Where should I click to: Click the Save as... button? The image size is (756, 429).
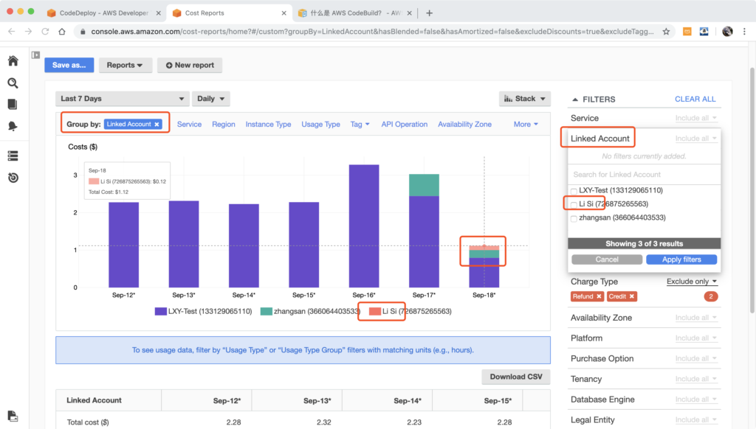69,65
